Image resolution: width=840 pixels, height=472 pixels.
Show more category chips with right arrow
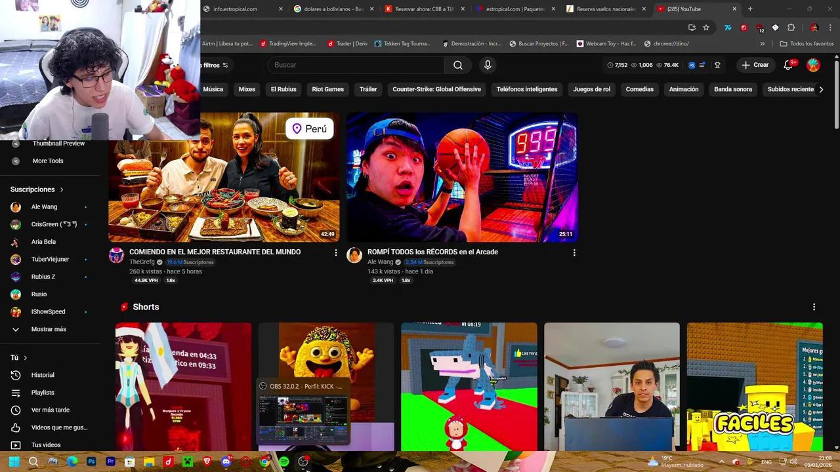(820, 89)
